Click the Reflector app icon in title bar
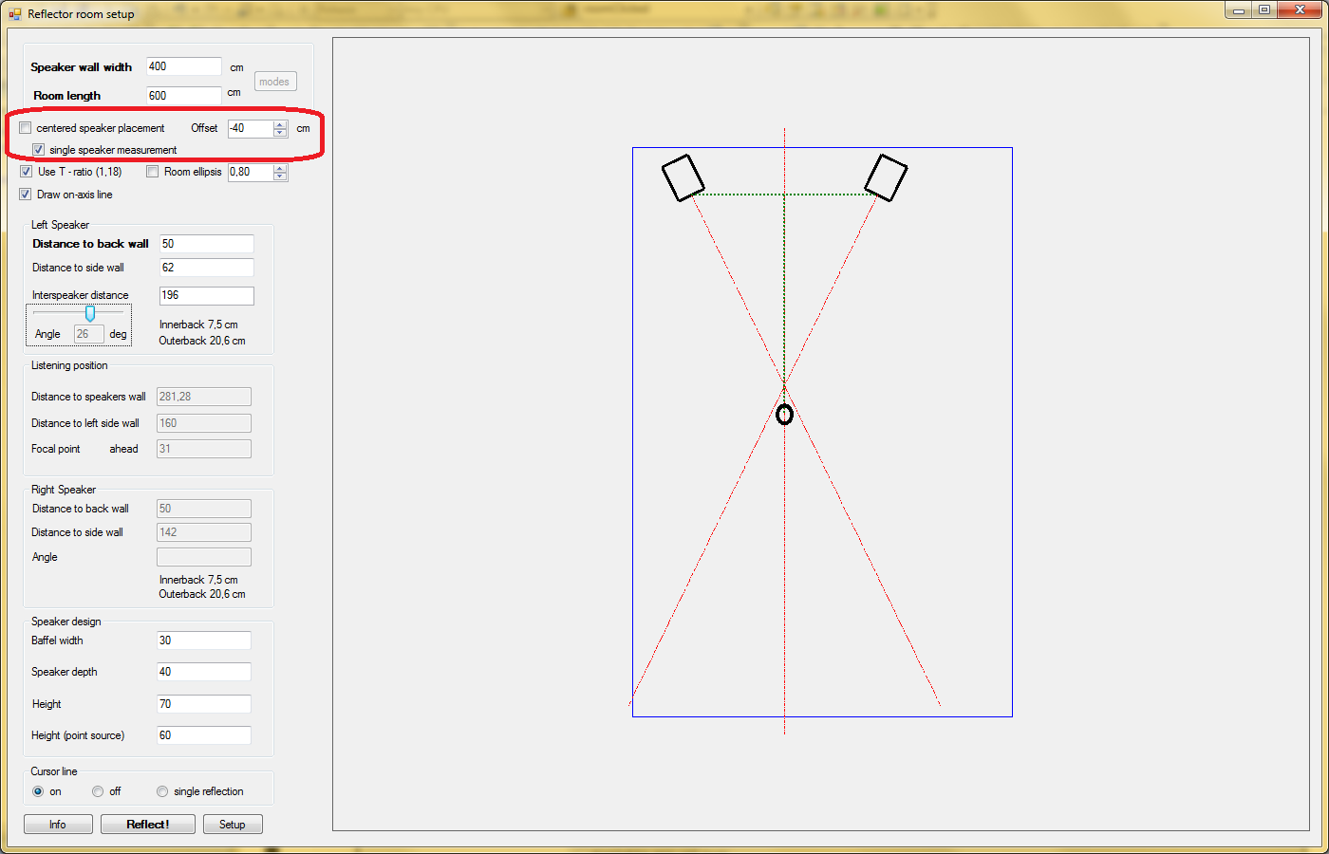1329x854 pixels. [14, 14]
